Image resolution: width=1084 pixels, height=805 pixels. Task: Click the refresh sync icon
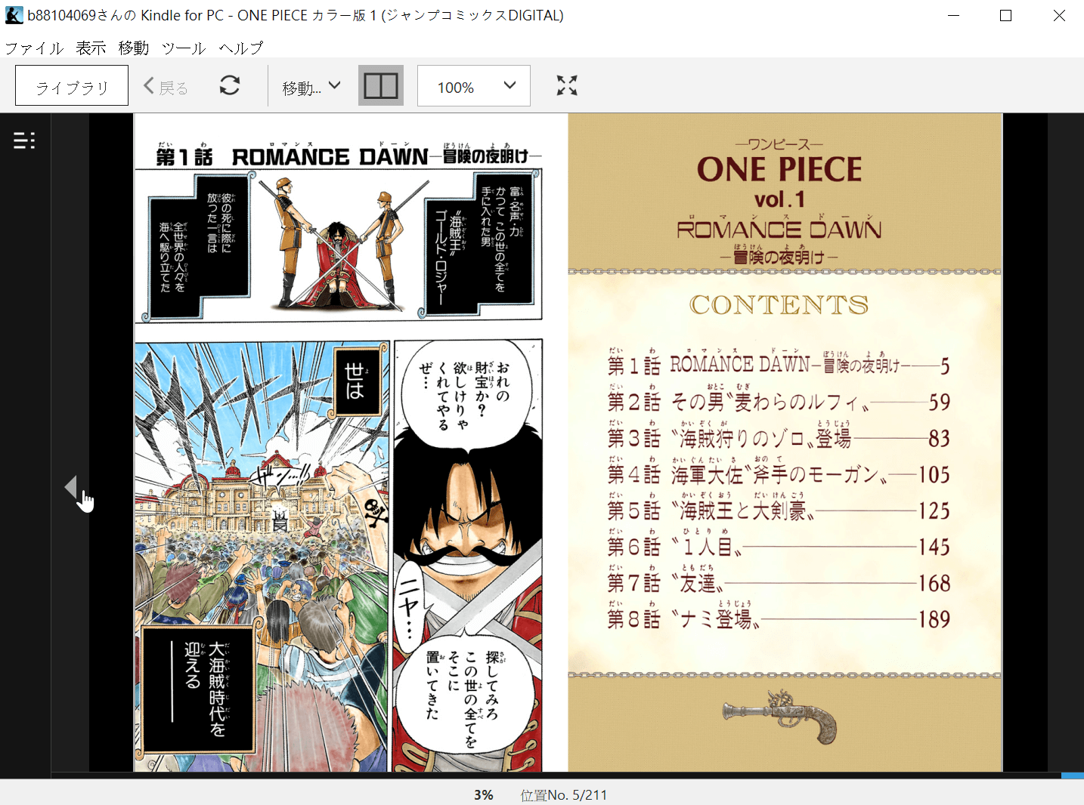click(x=230, y=86)
